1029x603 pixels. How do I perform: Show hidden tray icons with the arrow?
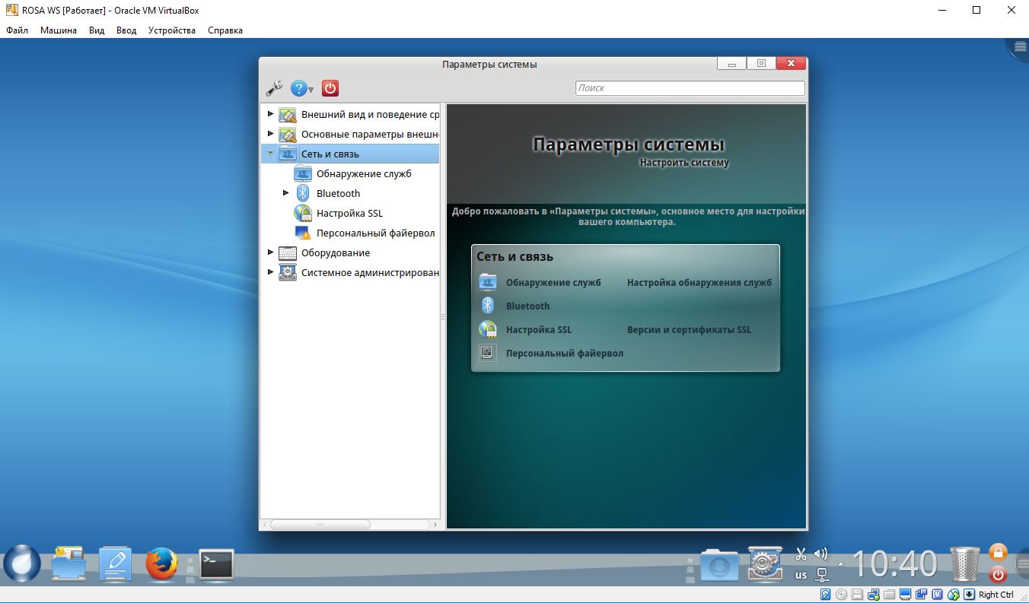click(x=840, y=564)
